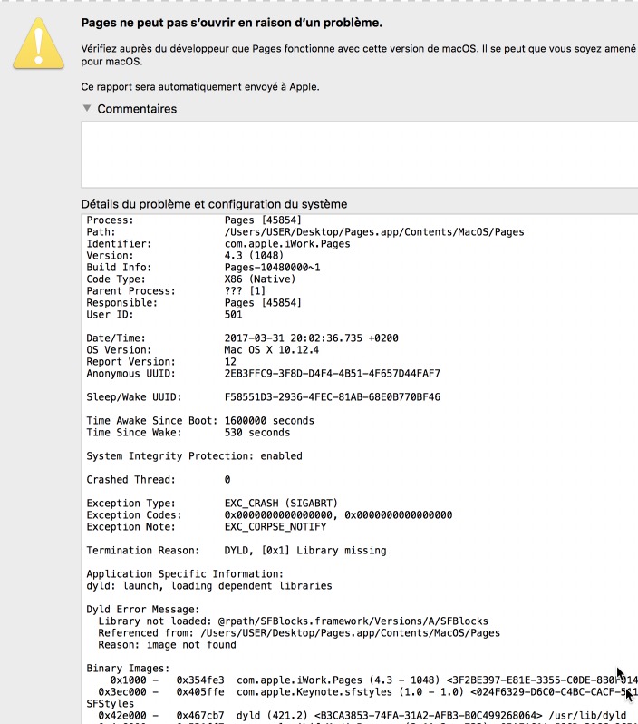This screenshot has width=638, height=724.
Task: Collapse the Commentaires disclosure triangle
Action: 87,108
